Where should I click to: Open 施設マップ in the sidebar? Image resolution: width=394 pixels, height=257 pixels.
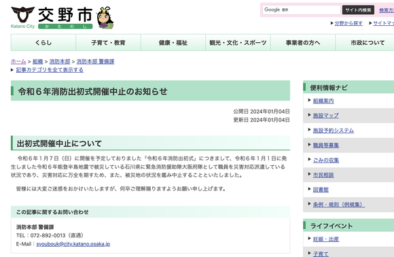325,116
